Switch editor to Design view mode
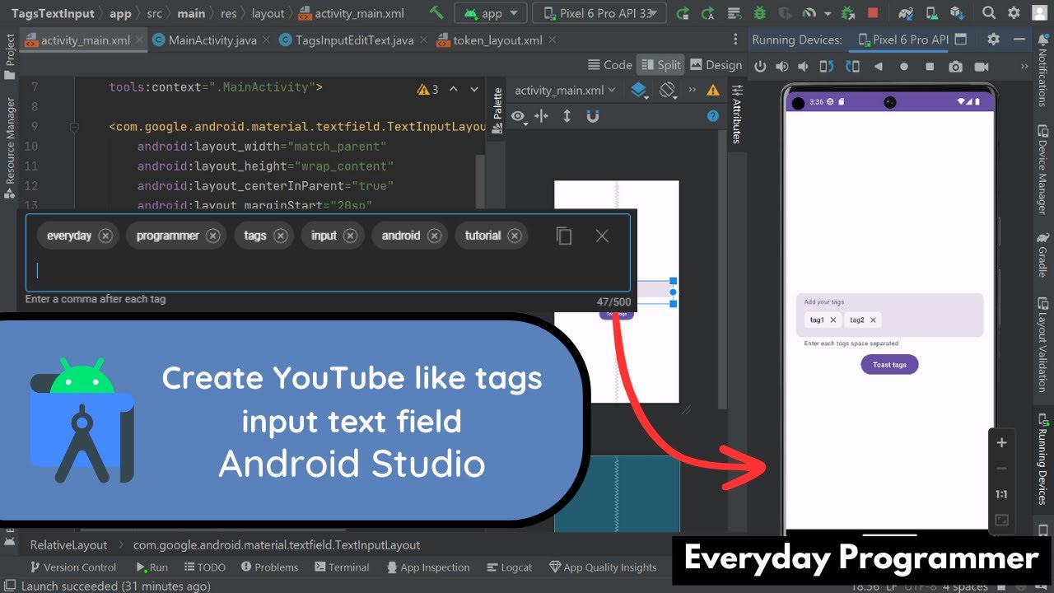The height and width of the screenshot is (593, 1054). coord(716,65)
